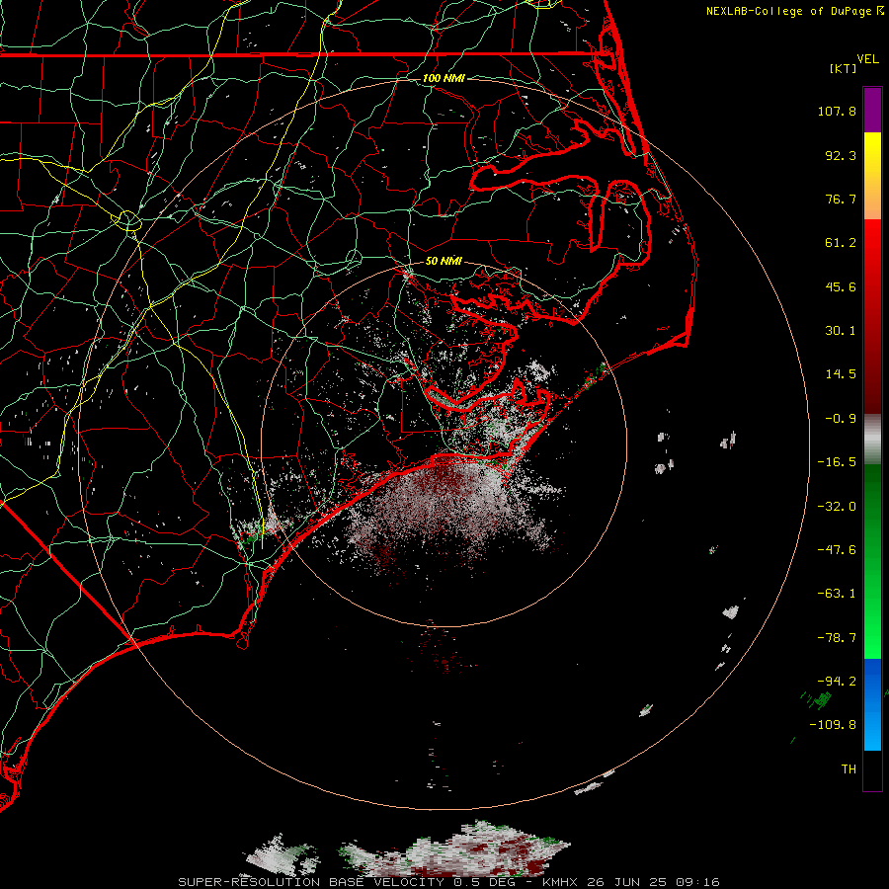Viewport: 889px width, 889px height.
Task: Click the 45.6 velocity scale value
Action: coord(841,286)
